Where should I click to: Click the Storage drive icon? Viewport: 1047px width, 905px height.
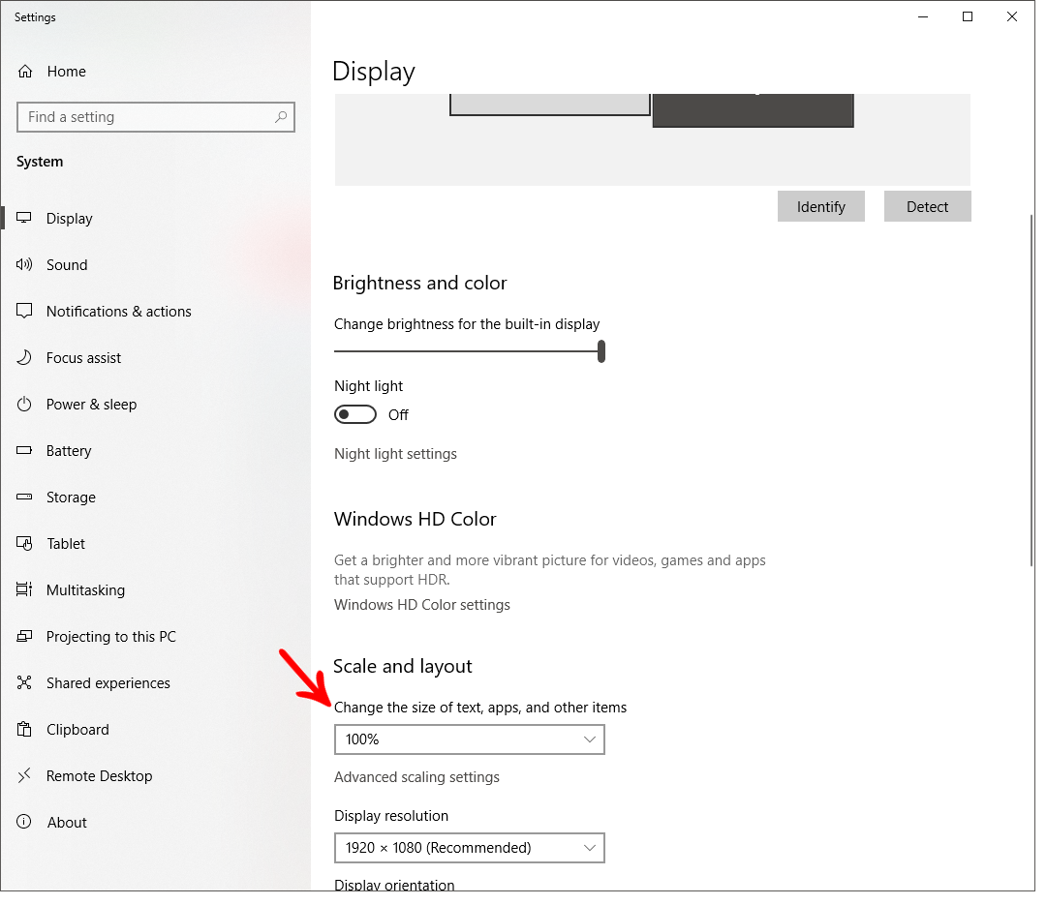24,498
